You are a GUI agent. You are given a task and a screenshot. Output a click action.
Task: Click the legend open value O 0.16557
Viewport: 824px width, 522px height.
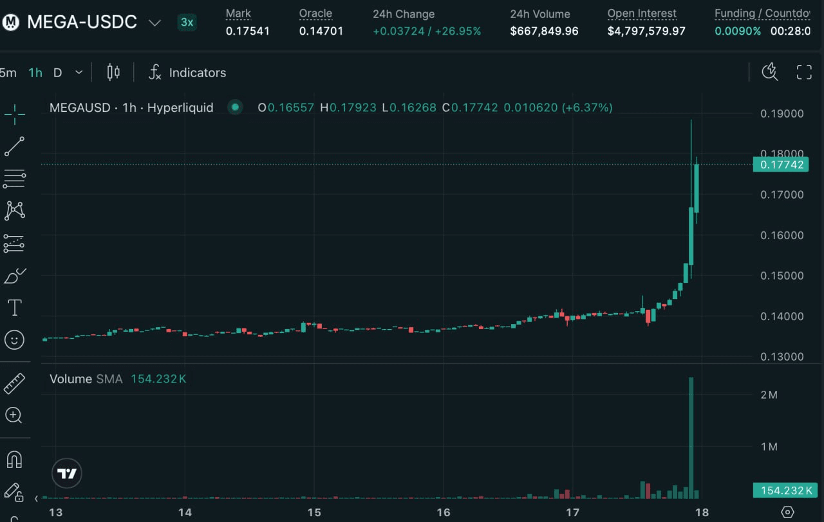point(286,107)
